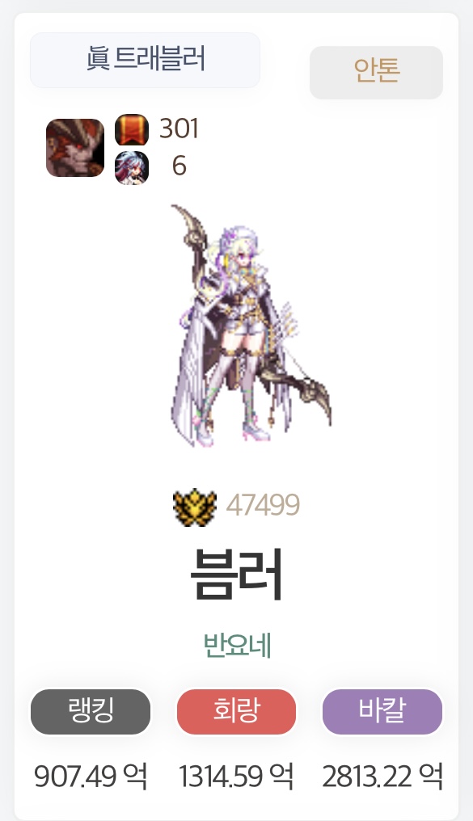Click the 안톤 server button
Screen dimensions: 473x821
pyautogui.click(x=376, y=72)
